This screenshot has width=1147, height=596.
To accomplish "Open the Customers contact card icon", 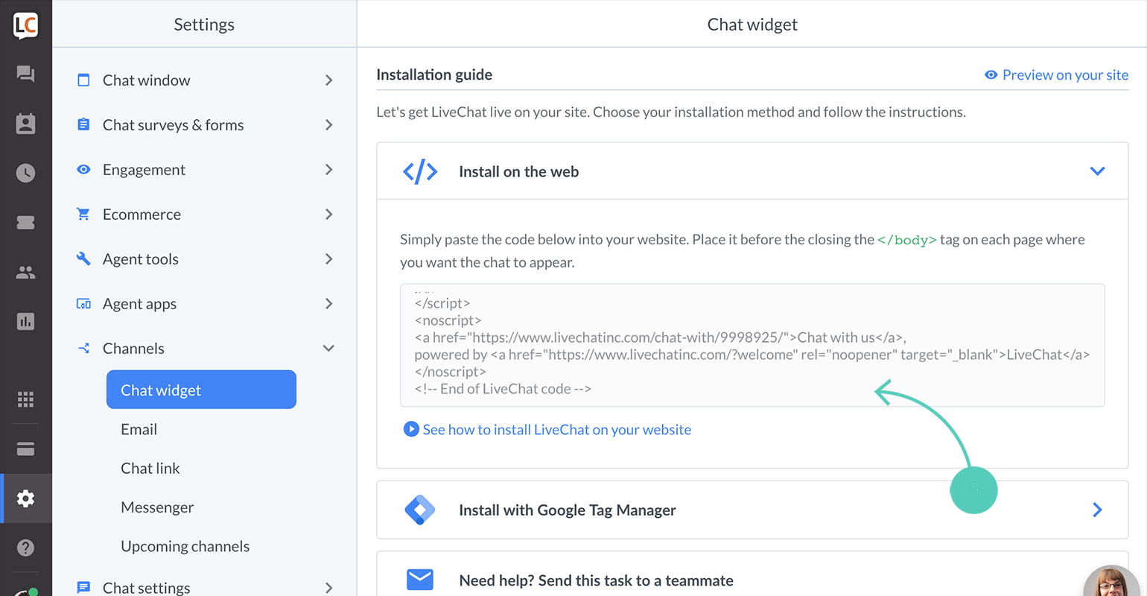I will pos(25,124).
